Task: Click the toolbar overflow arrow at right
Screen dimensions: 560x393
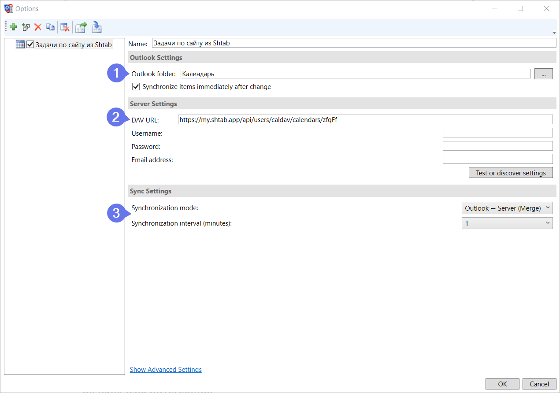Action: (x=554, y=32)
